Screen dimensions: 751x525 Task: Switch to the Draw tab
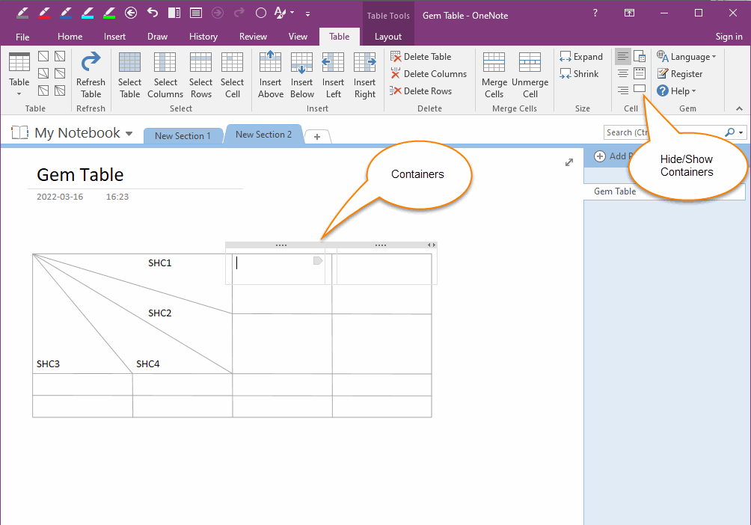[157, 37]
